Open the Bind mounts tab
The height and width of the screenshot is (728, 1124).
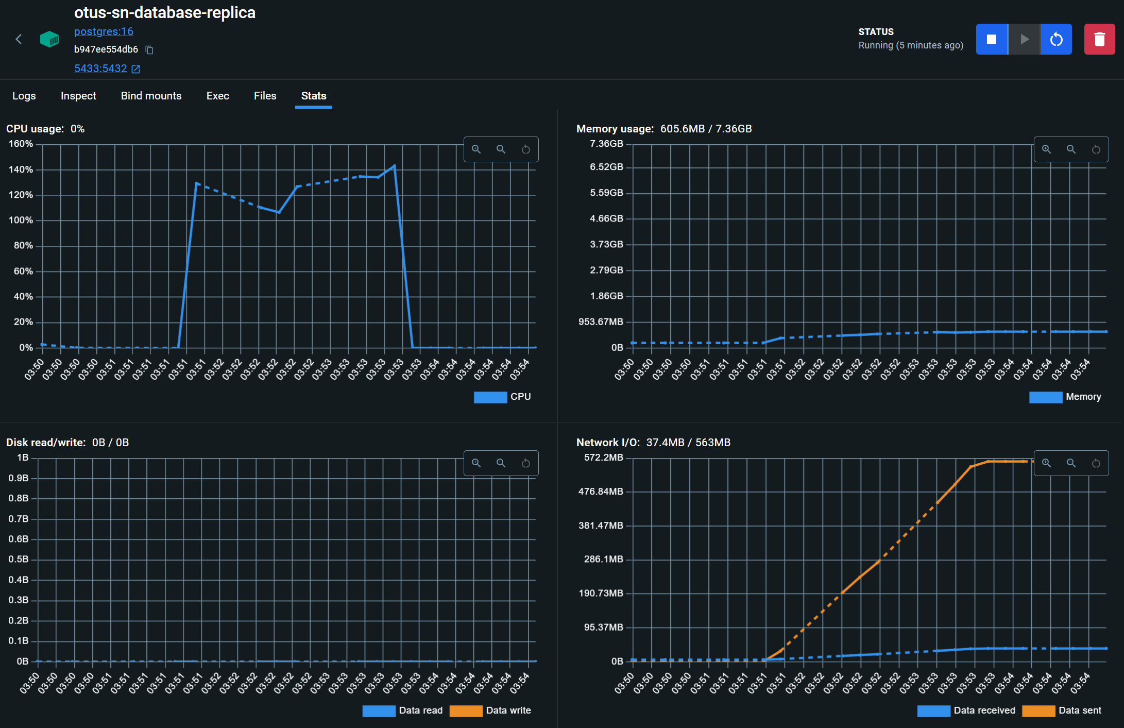[151, 96]
